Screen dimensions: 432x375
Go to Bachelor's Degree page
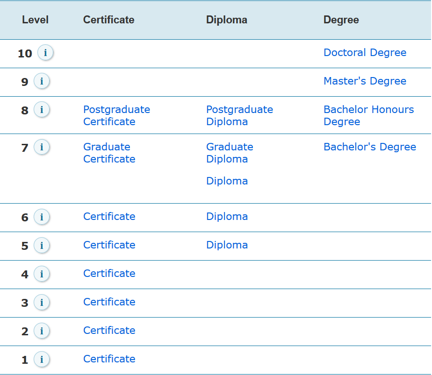point(370,147)
